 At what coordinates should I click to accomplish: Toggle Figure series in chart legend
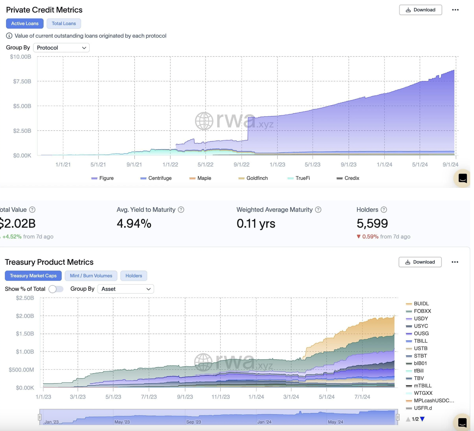tap(103, 178)
